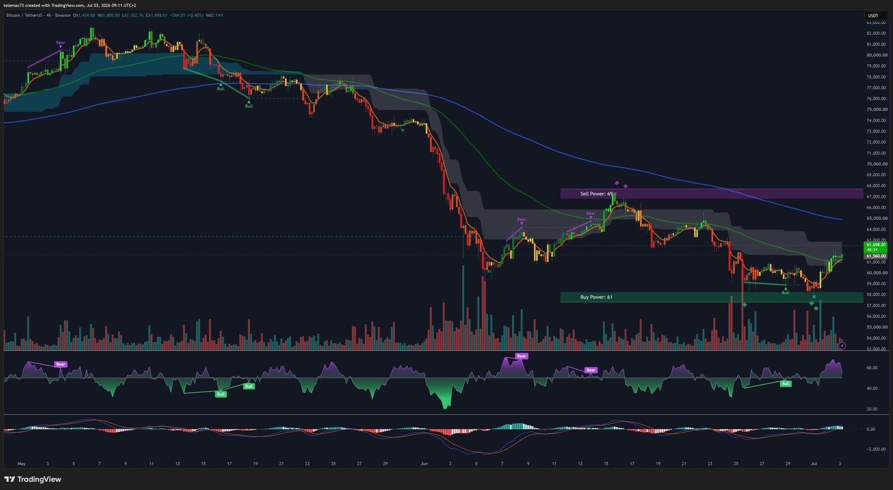Click the Vol 2.14K legend value
Image resolution: width=893 pixels, height=490 pixels.
(214, 15)
